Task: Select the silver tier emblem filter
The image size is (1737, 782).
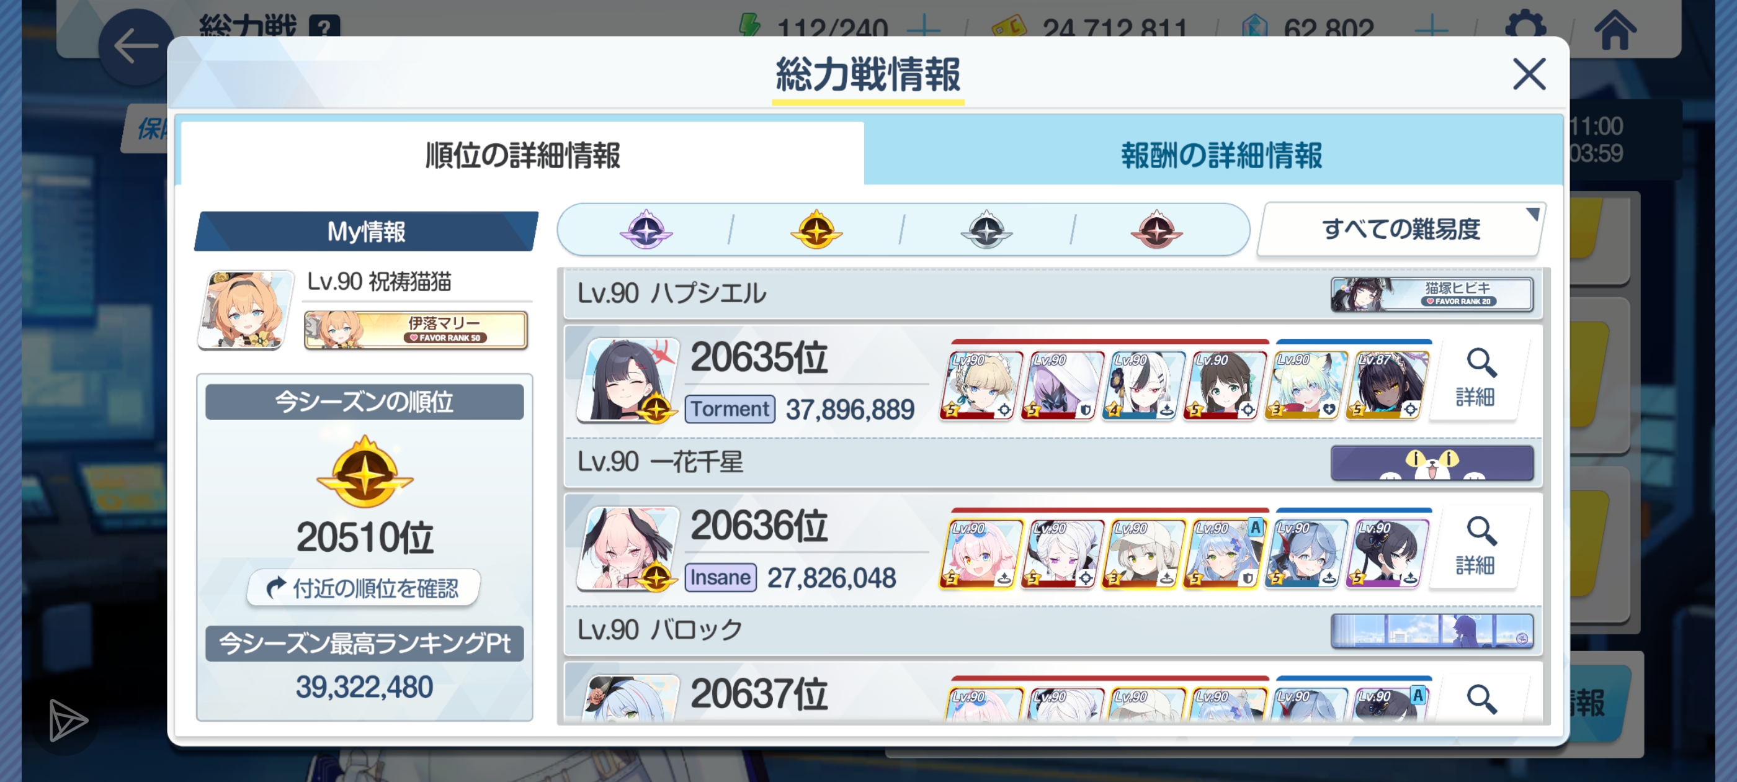Action: tap(986, 230)
